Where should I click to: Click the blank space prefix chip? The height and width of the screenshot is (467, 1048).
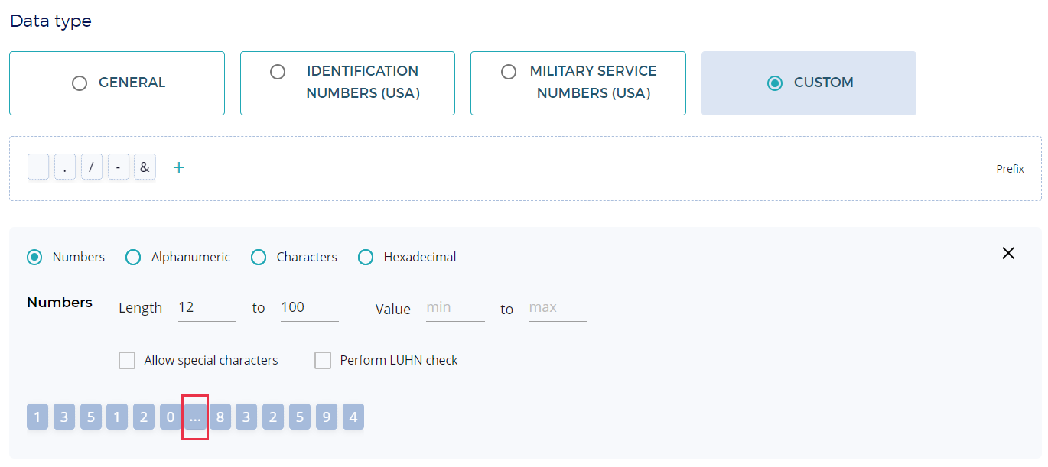38,167
